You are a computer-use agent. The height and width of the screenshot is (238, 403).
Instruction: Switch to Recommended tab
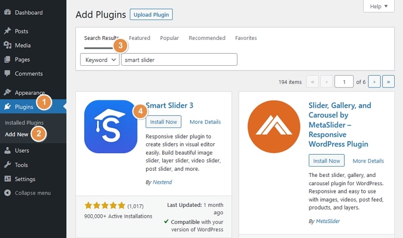(x=207, y=38)
